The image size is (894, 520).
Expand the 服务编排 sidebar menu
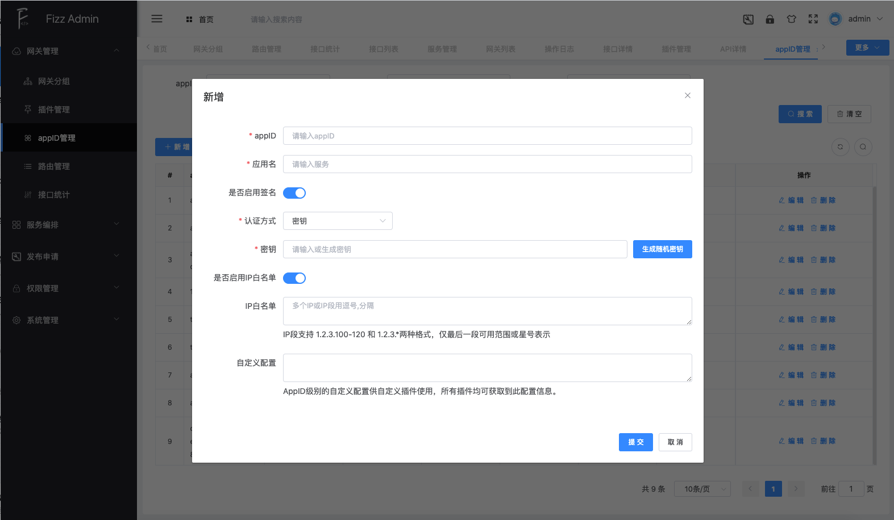pos(68,225)
